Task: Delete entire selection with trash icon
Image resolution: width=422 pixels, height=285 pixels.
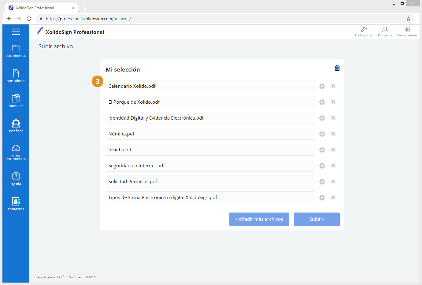Action: pos(337,68)
